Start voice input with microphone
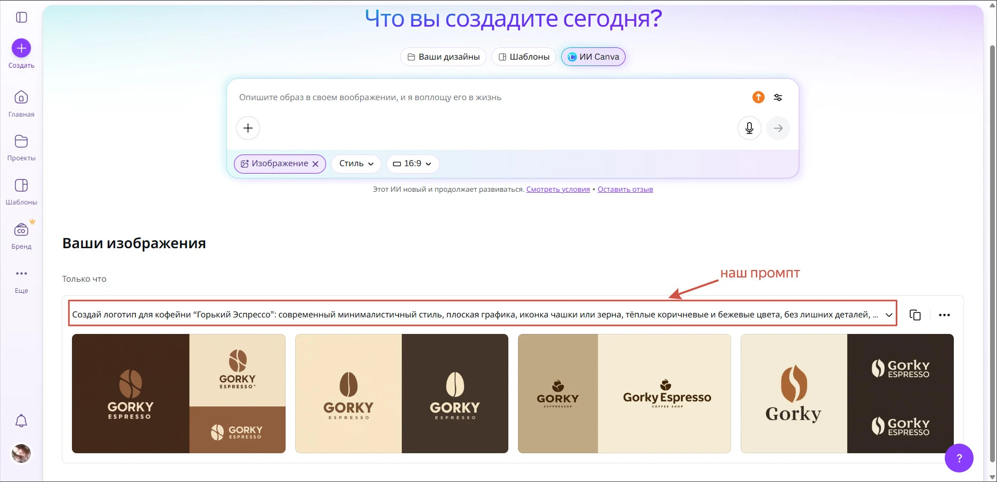 pos(749,128)
